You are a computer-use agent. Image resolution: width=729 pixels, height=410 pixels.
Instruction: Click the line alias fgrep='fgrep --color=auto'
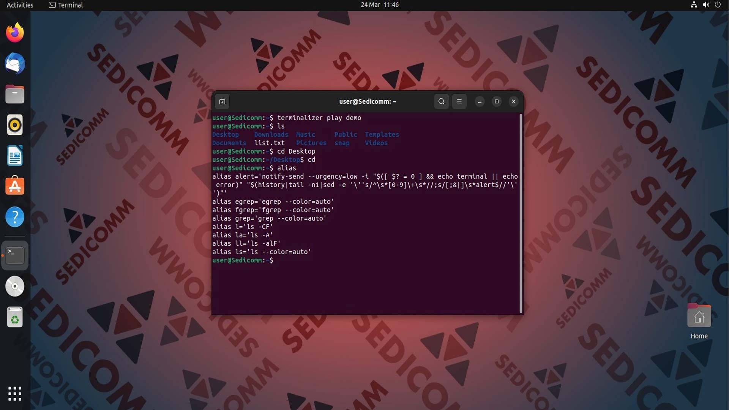(x=273, y=210)
